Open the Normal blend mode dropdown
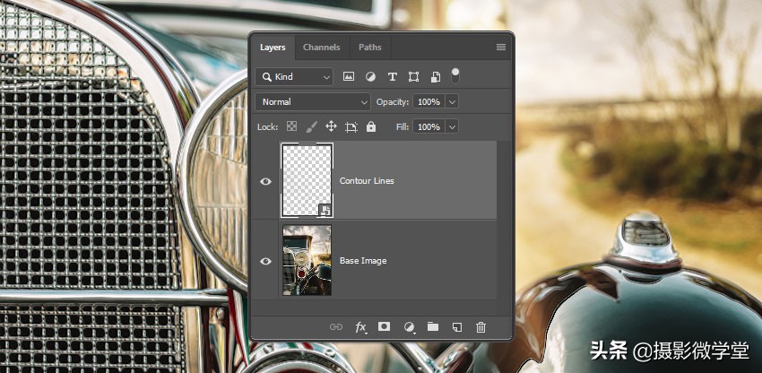The width and height of the screenshot is (762, 373). (x=313, y=101)
